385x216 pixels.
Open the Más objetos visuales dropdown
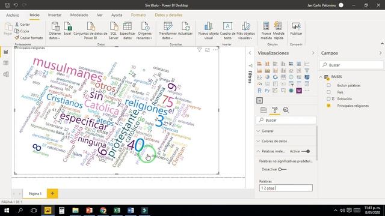coord(245,31)
